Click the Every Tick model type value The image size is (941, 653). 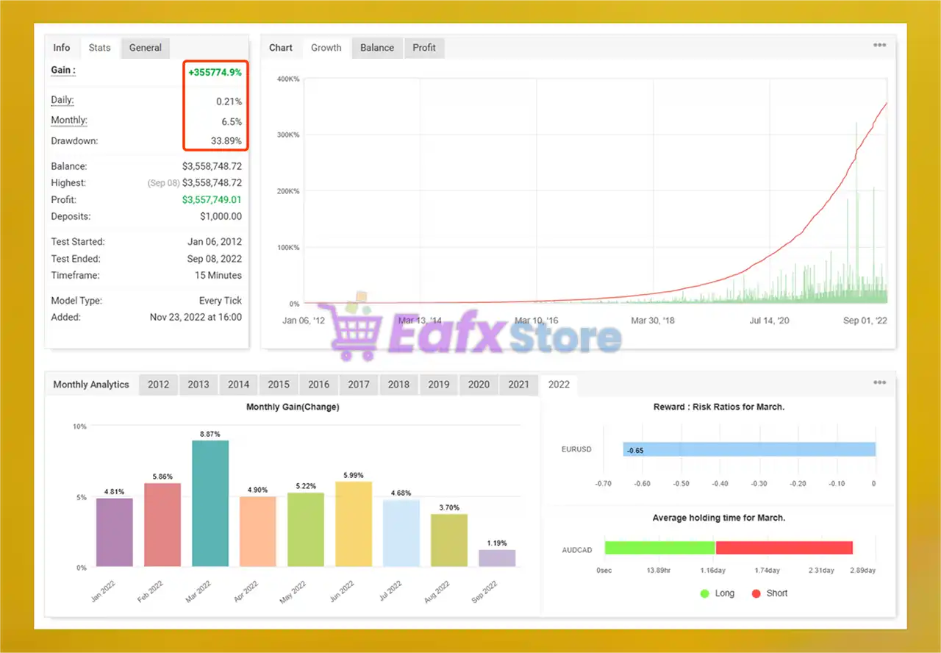221,301
